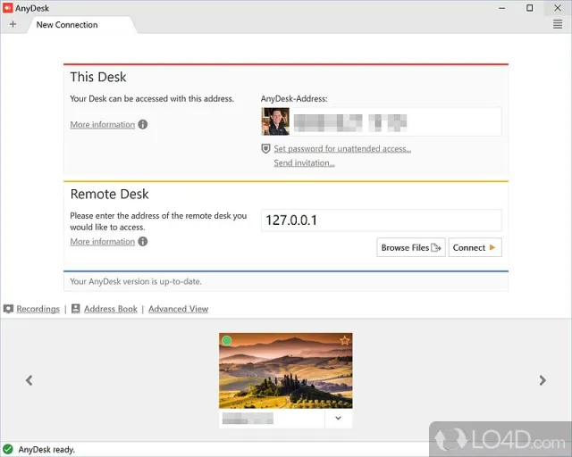The height and width of the screenshot is (457, 572).
Task: Open the recent session landscape thumbnail
Action: point(286,370)
